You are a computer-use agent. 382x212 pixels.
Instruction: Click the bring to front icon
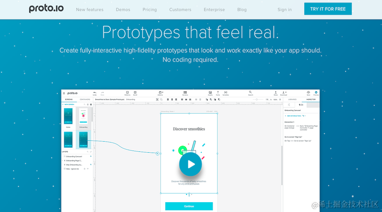pyautogui.click(x=207, y=100)
